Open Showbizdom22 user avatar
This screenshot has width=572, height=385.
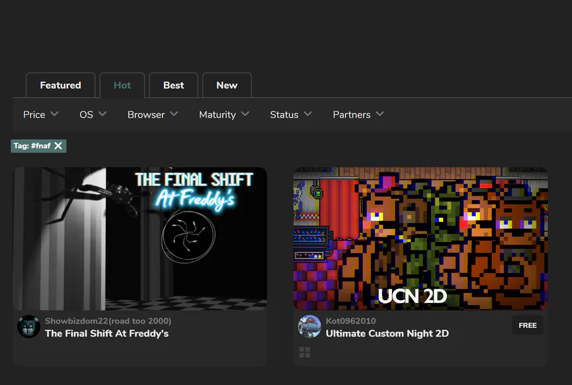pyautogui.click(x=29, y=327)
